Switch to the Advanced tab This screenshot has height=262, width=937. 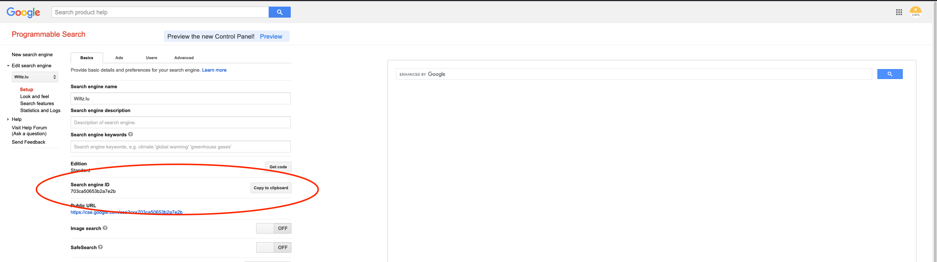coord(184,58)
